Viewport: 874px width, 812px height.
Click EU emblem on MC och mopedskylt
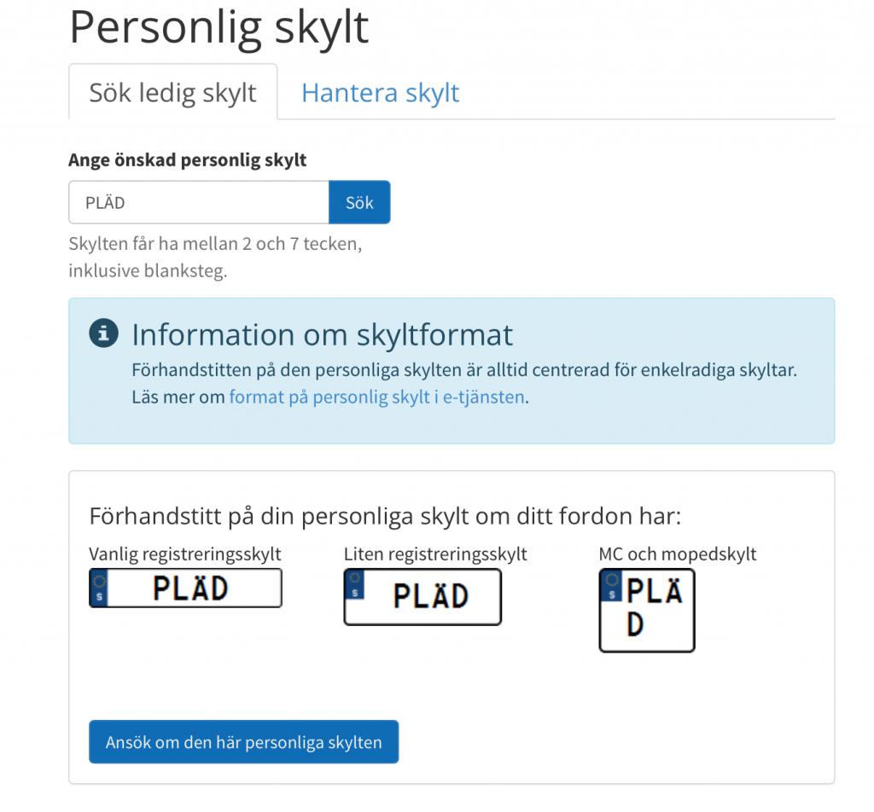(611, 586)
